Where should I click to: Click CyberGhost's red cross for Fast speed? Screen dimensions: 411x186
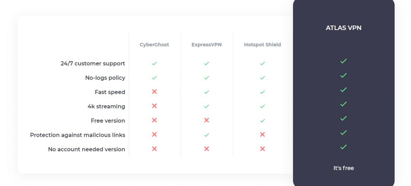[x=154, y=92]
